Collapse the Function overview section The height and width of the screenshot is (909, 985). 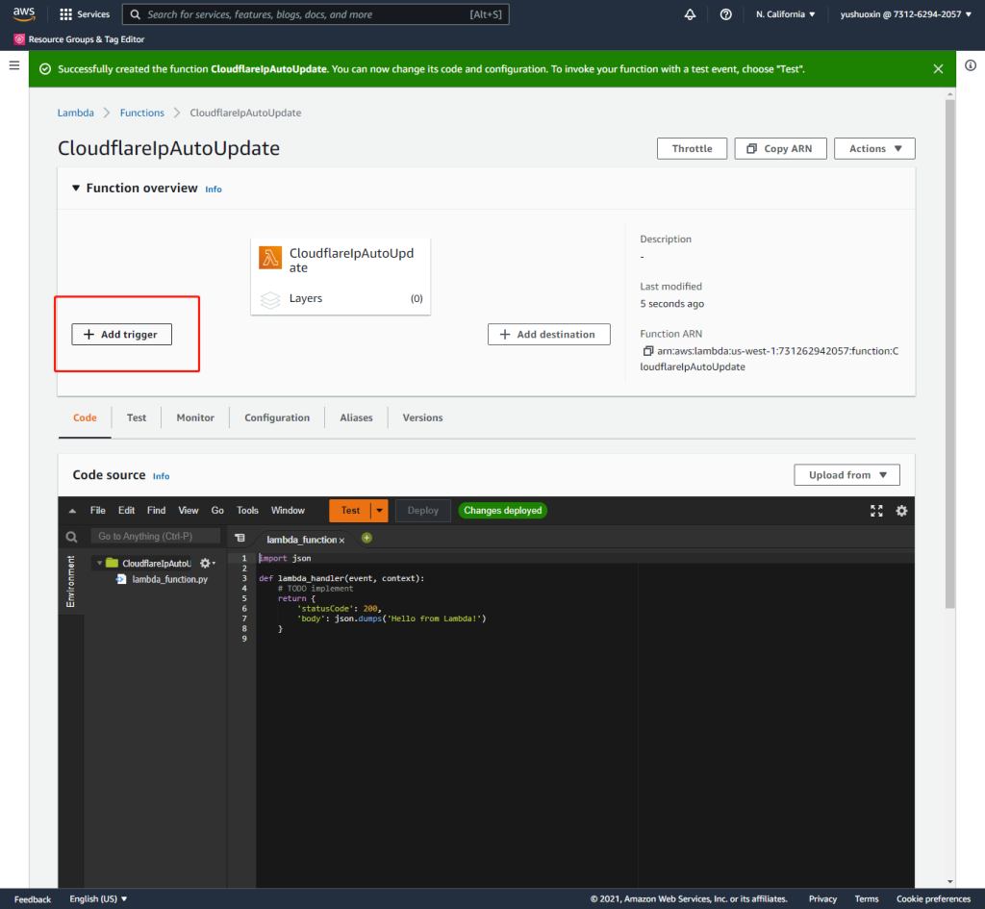76,189
